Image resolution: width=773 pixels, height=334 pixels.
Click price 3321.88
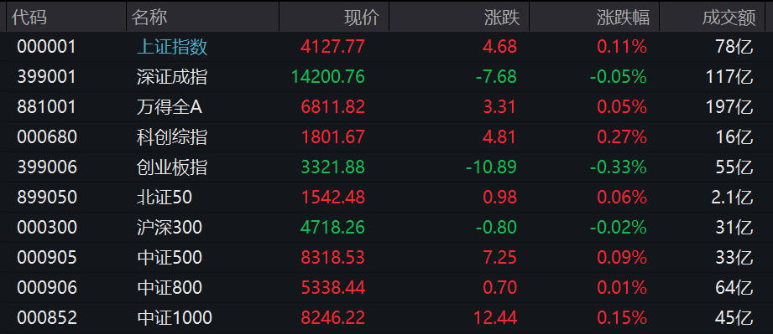click(332, 167)
